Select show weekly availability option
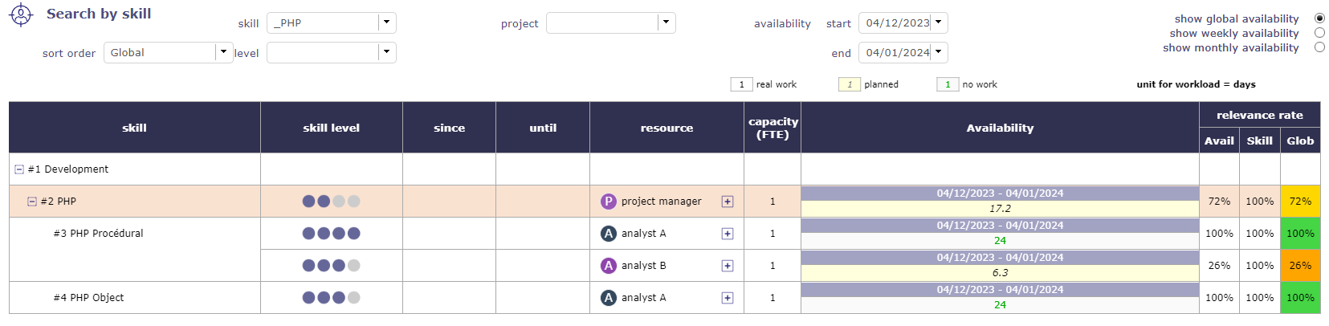 (1319, 33)
